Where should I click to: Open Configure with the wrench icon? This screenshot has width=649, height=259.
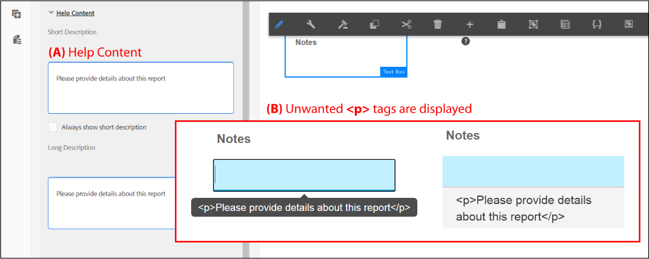tap(311, 24)
